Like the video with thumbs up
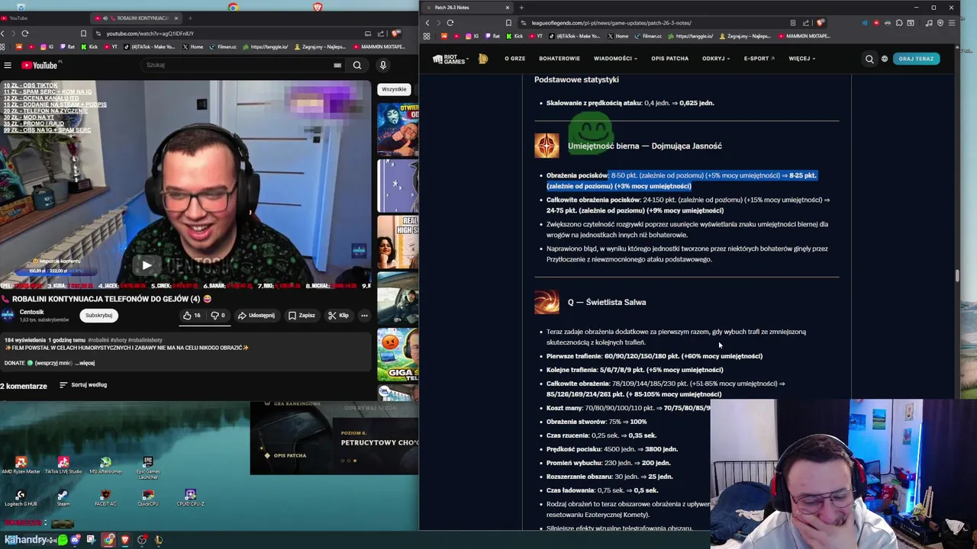The height and width of the screenshot is (549, 977). click(x=192, y=316)
